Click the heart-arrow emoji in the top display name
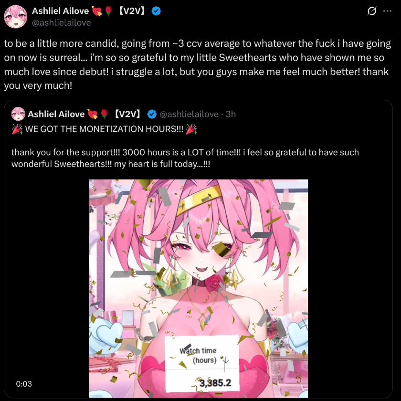Image resolution: width=401 pixels, height=401 pixels. pyautogui.click(x=96, y=11)
